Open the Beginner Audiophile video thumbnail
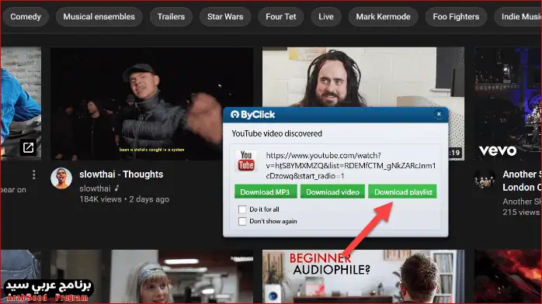 [x=363, y=276]
